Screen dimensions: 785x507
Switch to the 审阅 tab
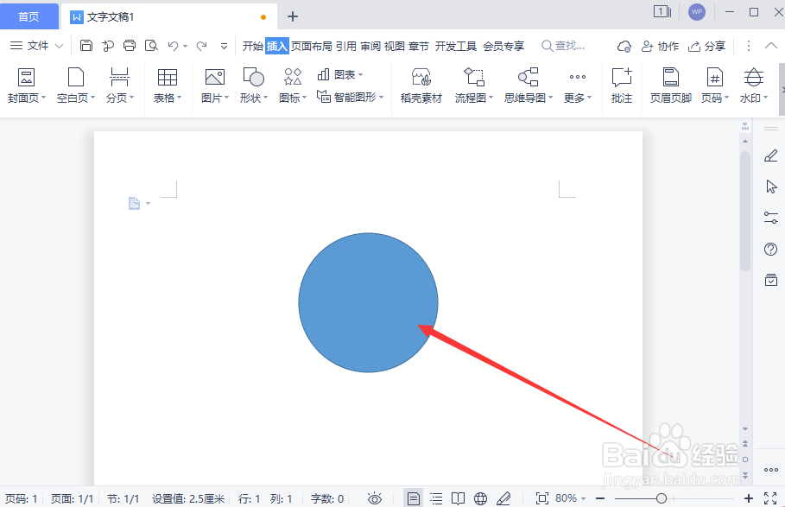click(x=370, y=46)
